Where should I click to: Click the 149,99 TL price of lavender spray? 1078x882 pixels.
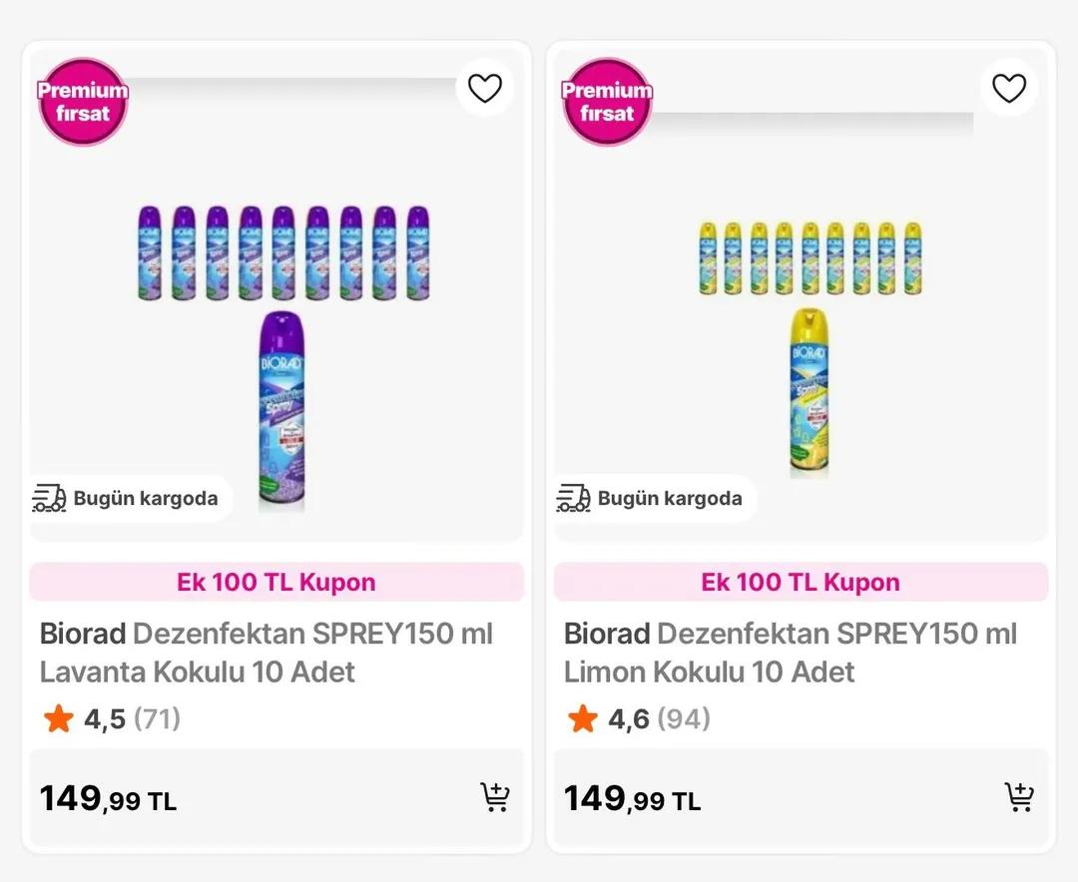tap(108, 799)
